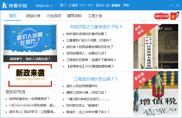The height and width of the screenshot is (118, 182).
Task: Click the 快看小站 K logo icon
Action: (x=5, y=5)
